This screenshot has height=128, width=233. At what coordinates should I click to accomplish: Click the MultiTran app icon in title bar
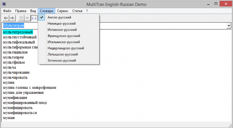pyautogui.click(x=4, y=4)
